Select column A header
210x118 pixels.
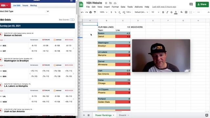[90, 20]
